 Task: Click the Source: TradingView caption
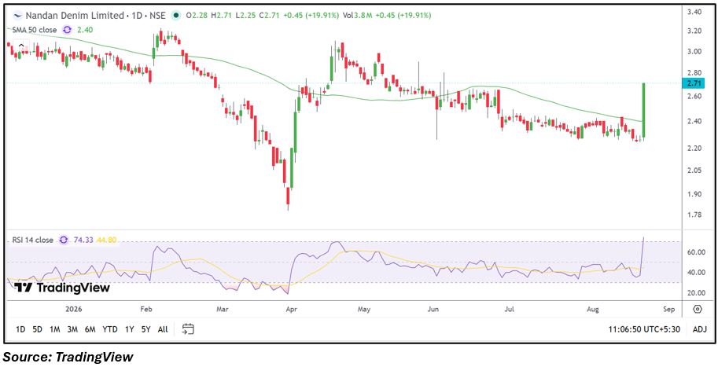pos(68,357)
